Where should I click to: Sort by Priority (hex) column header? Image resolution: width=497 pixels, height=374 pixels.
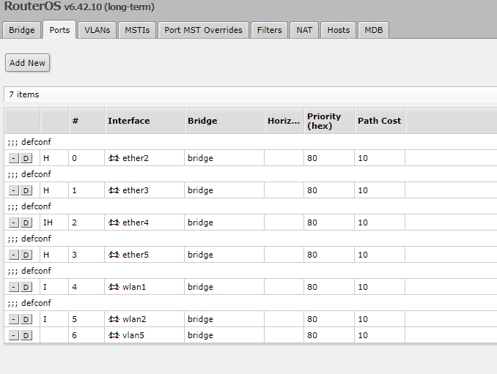[x=329, y=121]
